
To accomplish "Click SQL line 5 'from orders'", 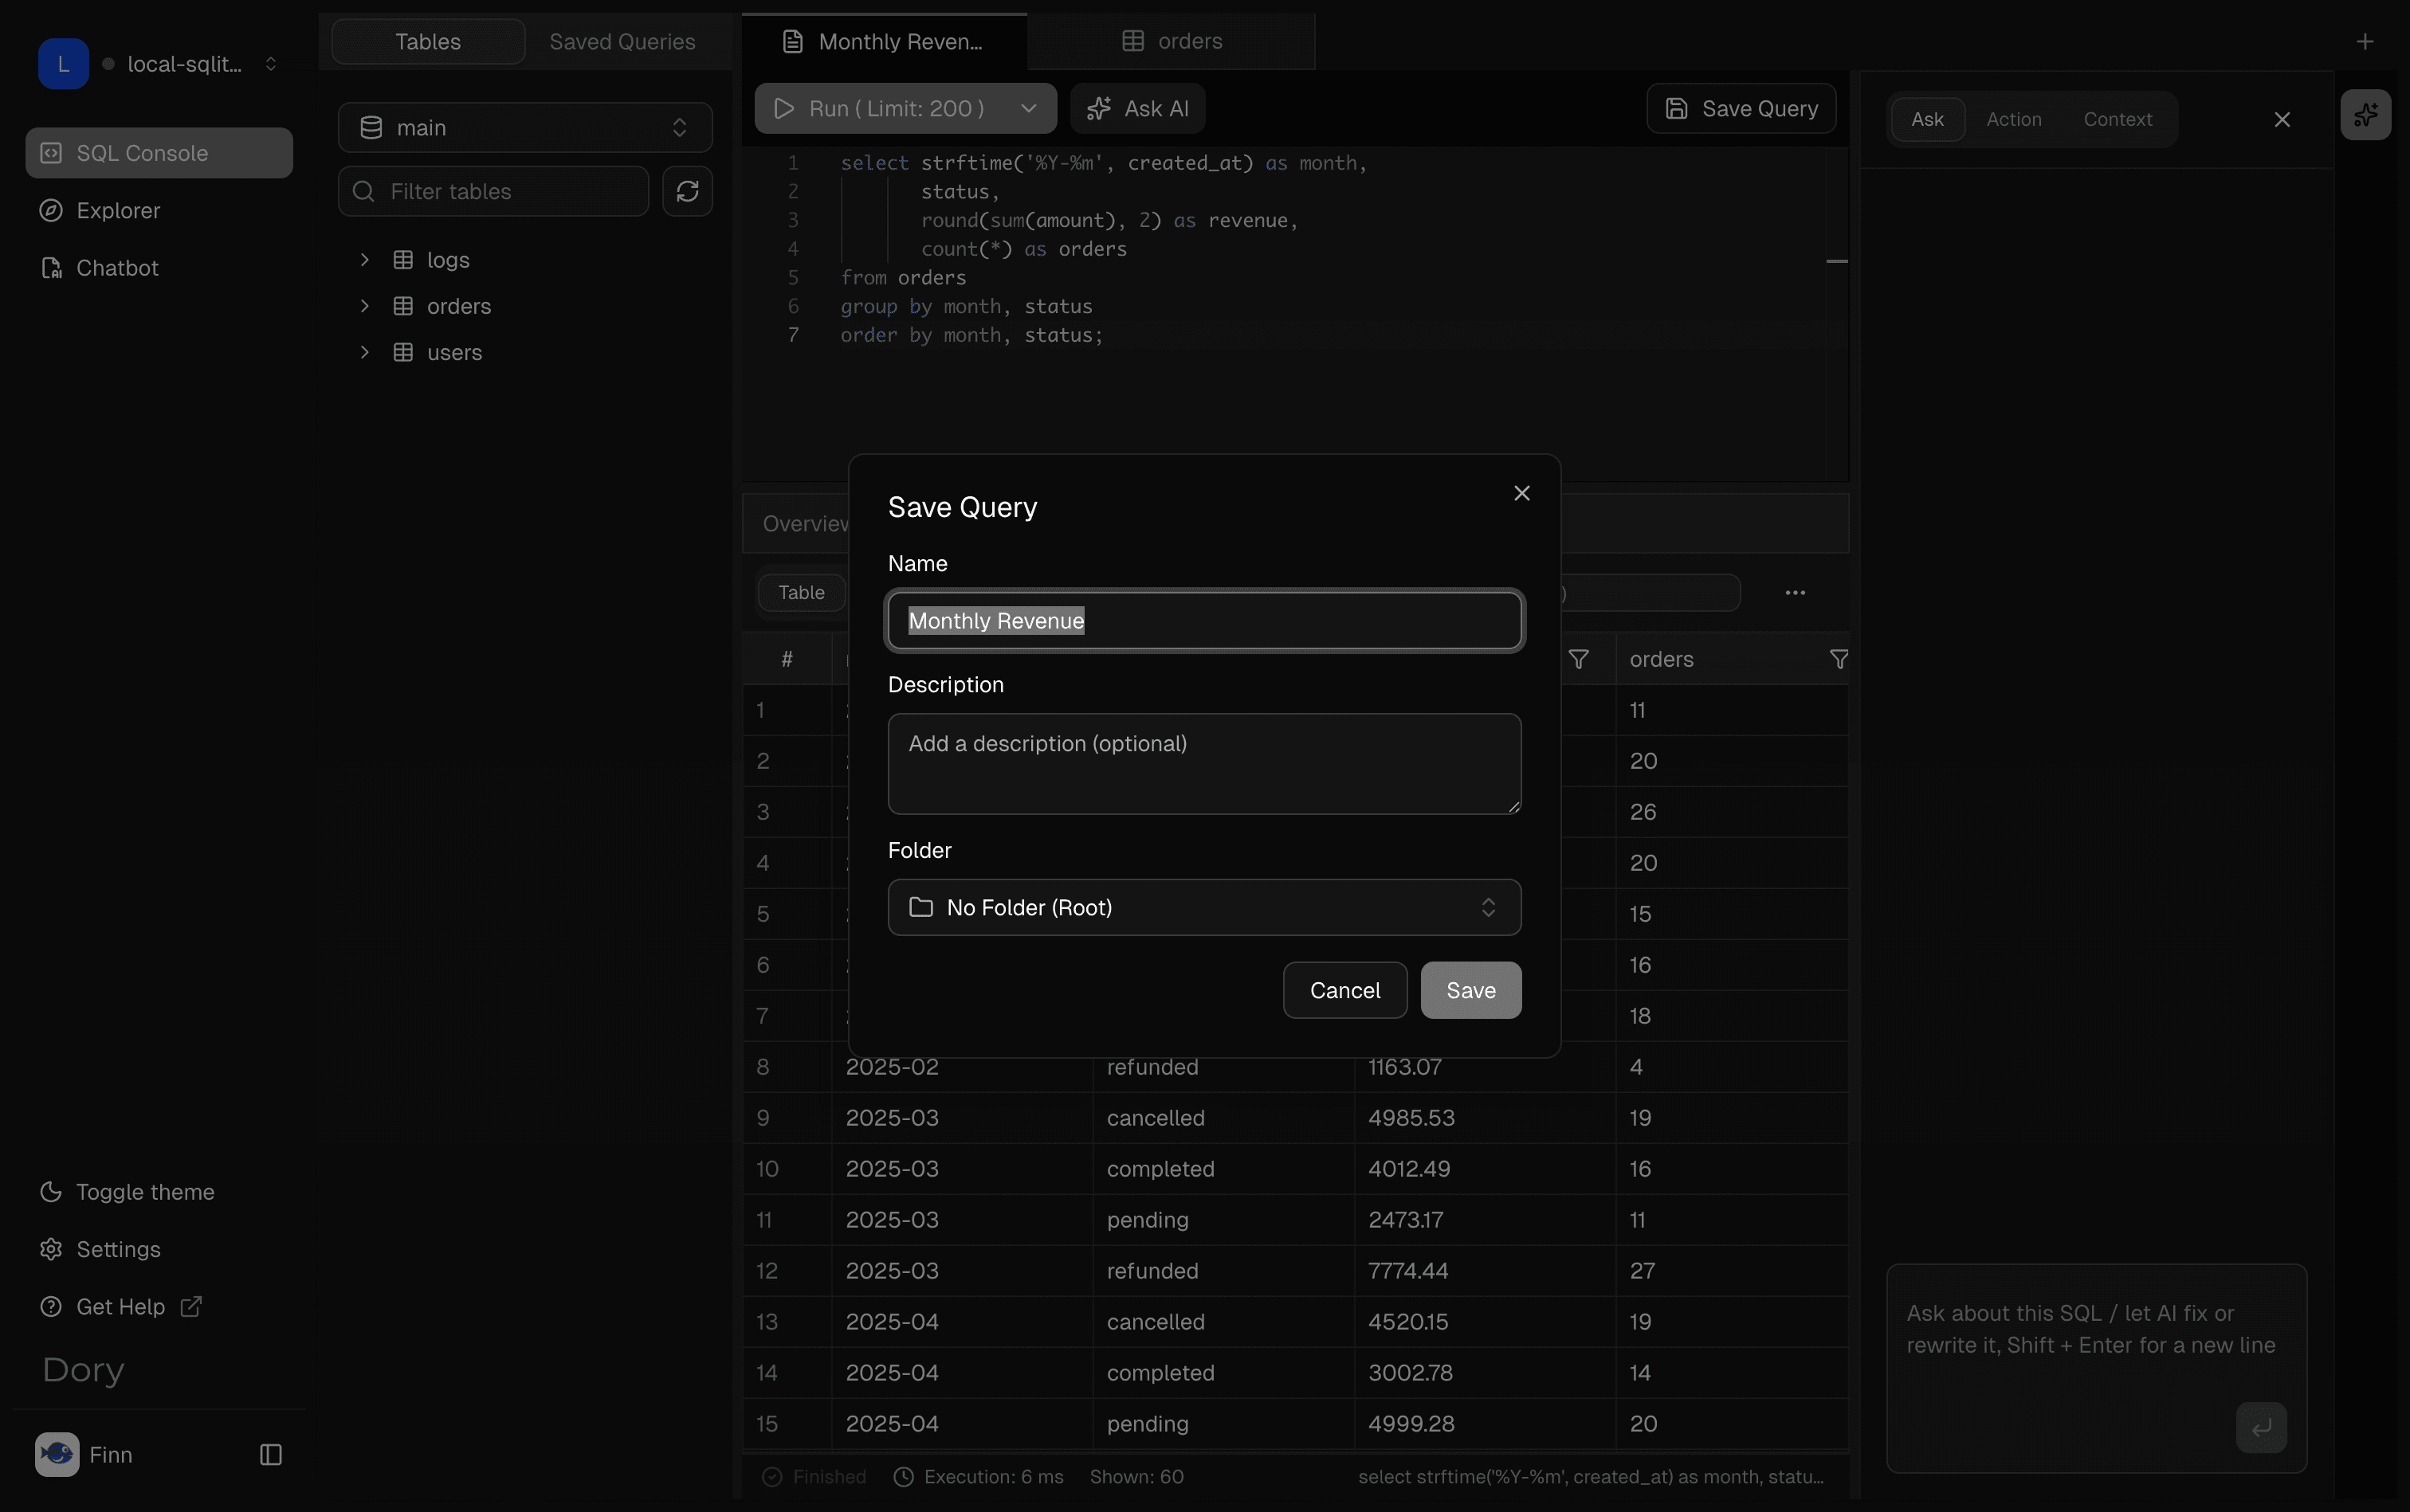I will tap(904, 278).
